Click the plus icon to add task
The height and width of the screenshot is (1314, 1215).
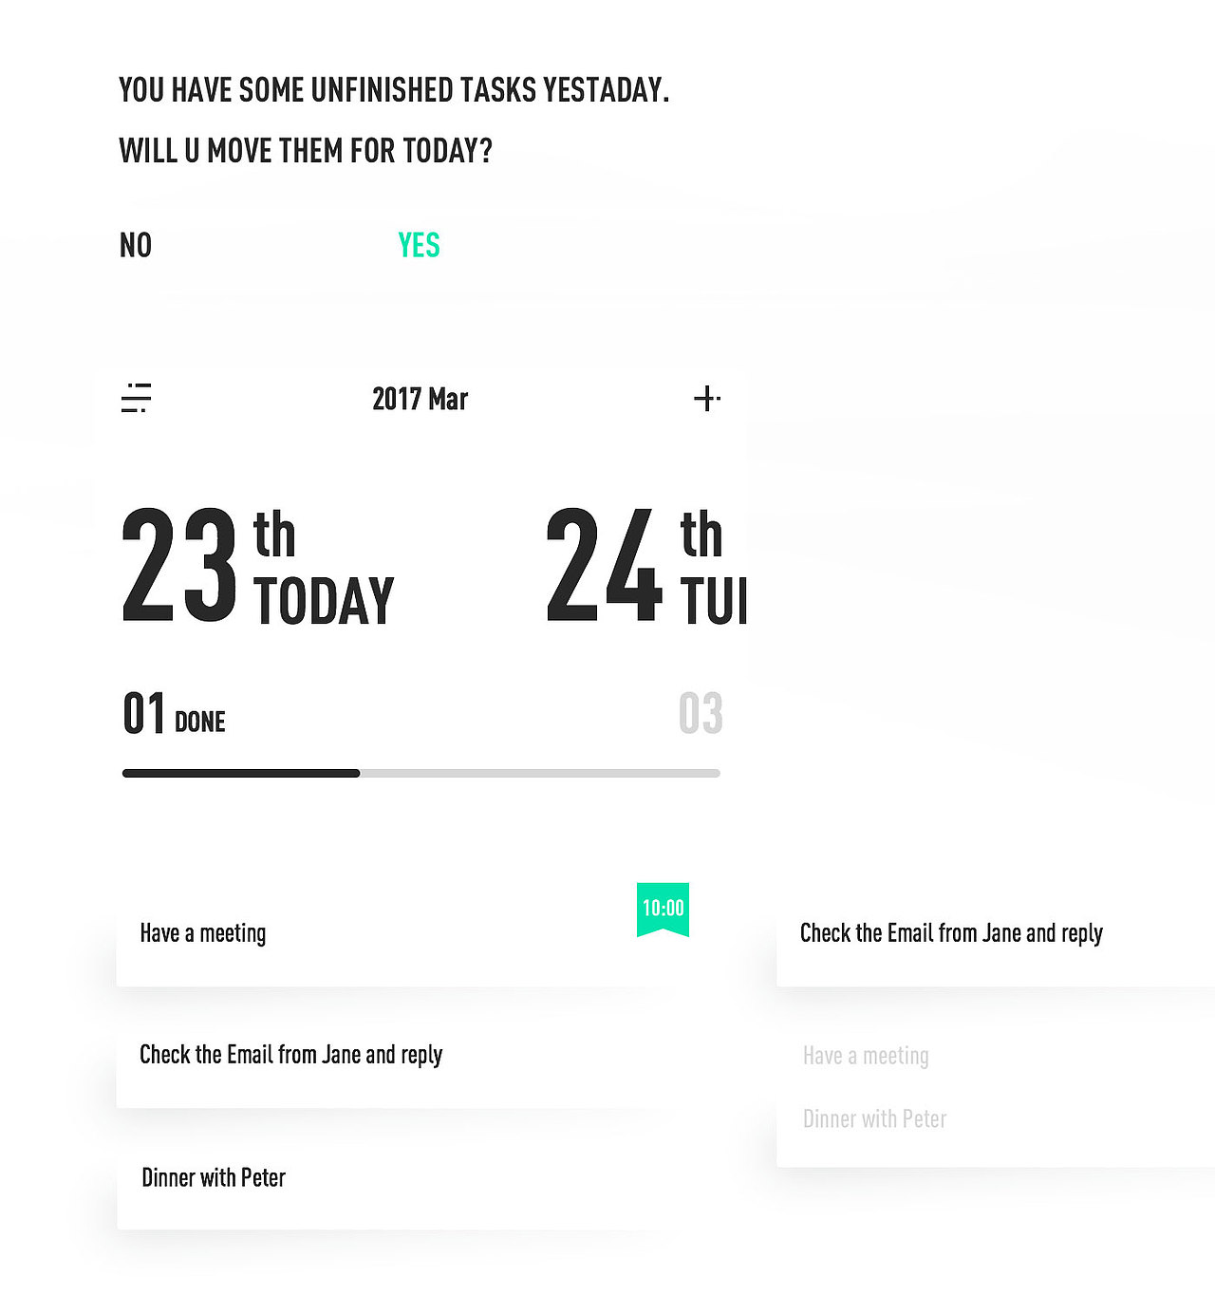[706, 398]
